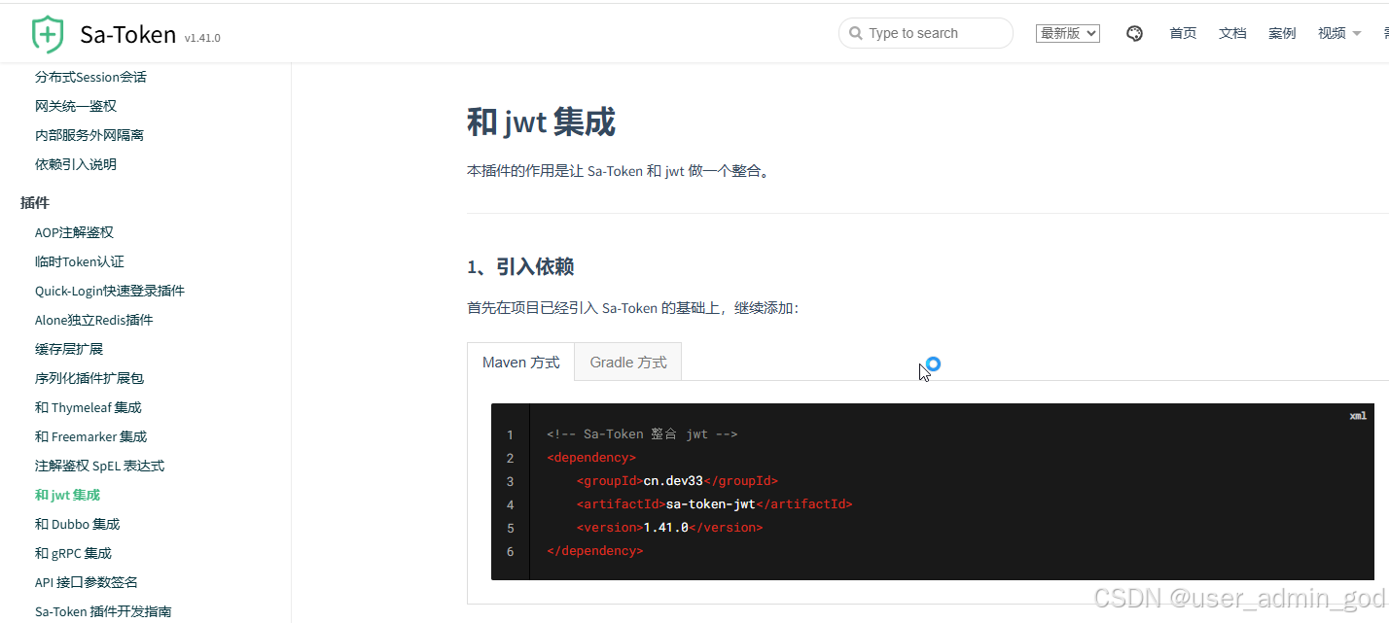
Task: Click the sa-token-jwt artifactId code line
Action: click(714, 504)
